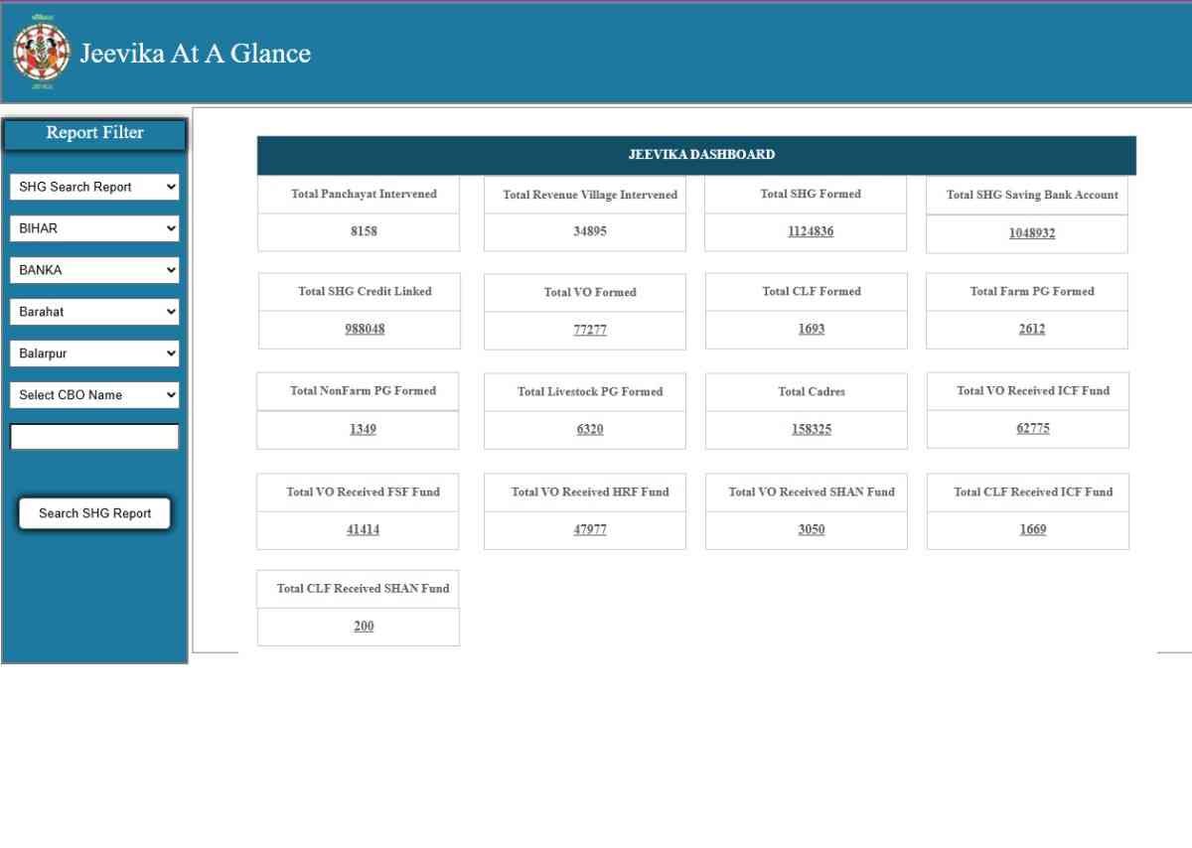The image size is (1192, 848).
Task: Click Total VO Received SHAN Fund 3050
Action: pyautogui.click(x=812, y=529)
